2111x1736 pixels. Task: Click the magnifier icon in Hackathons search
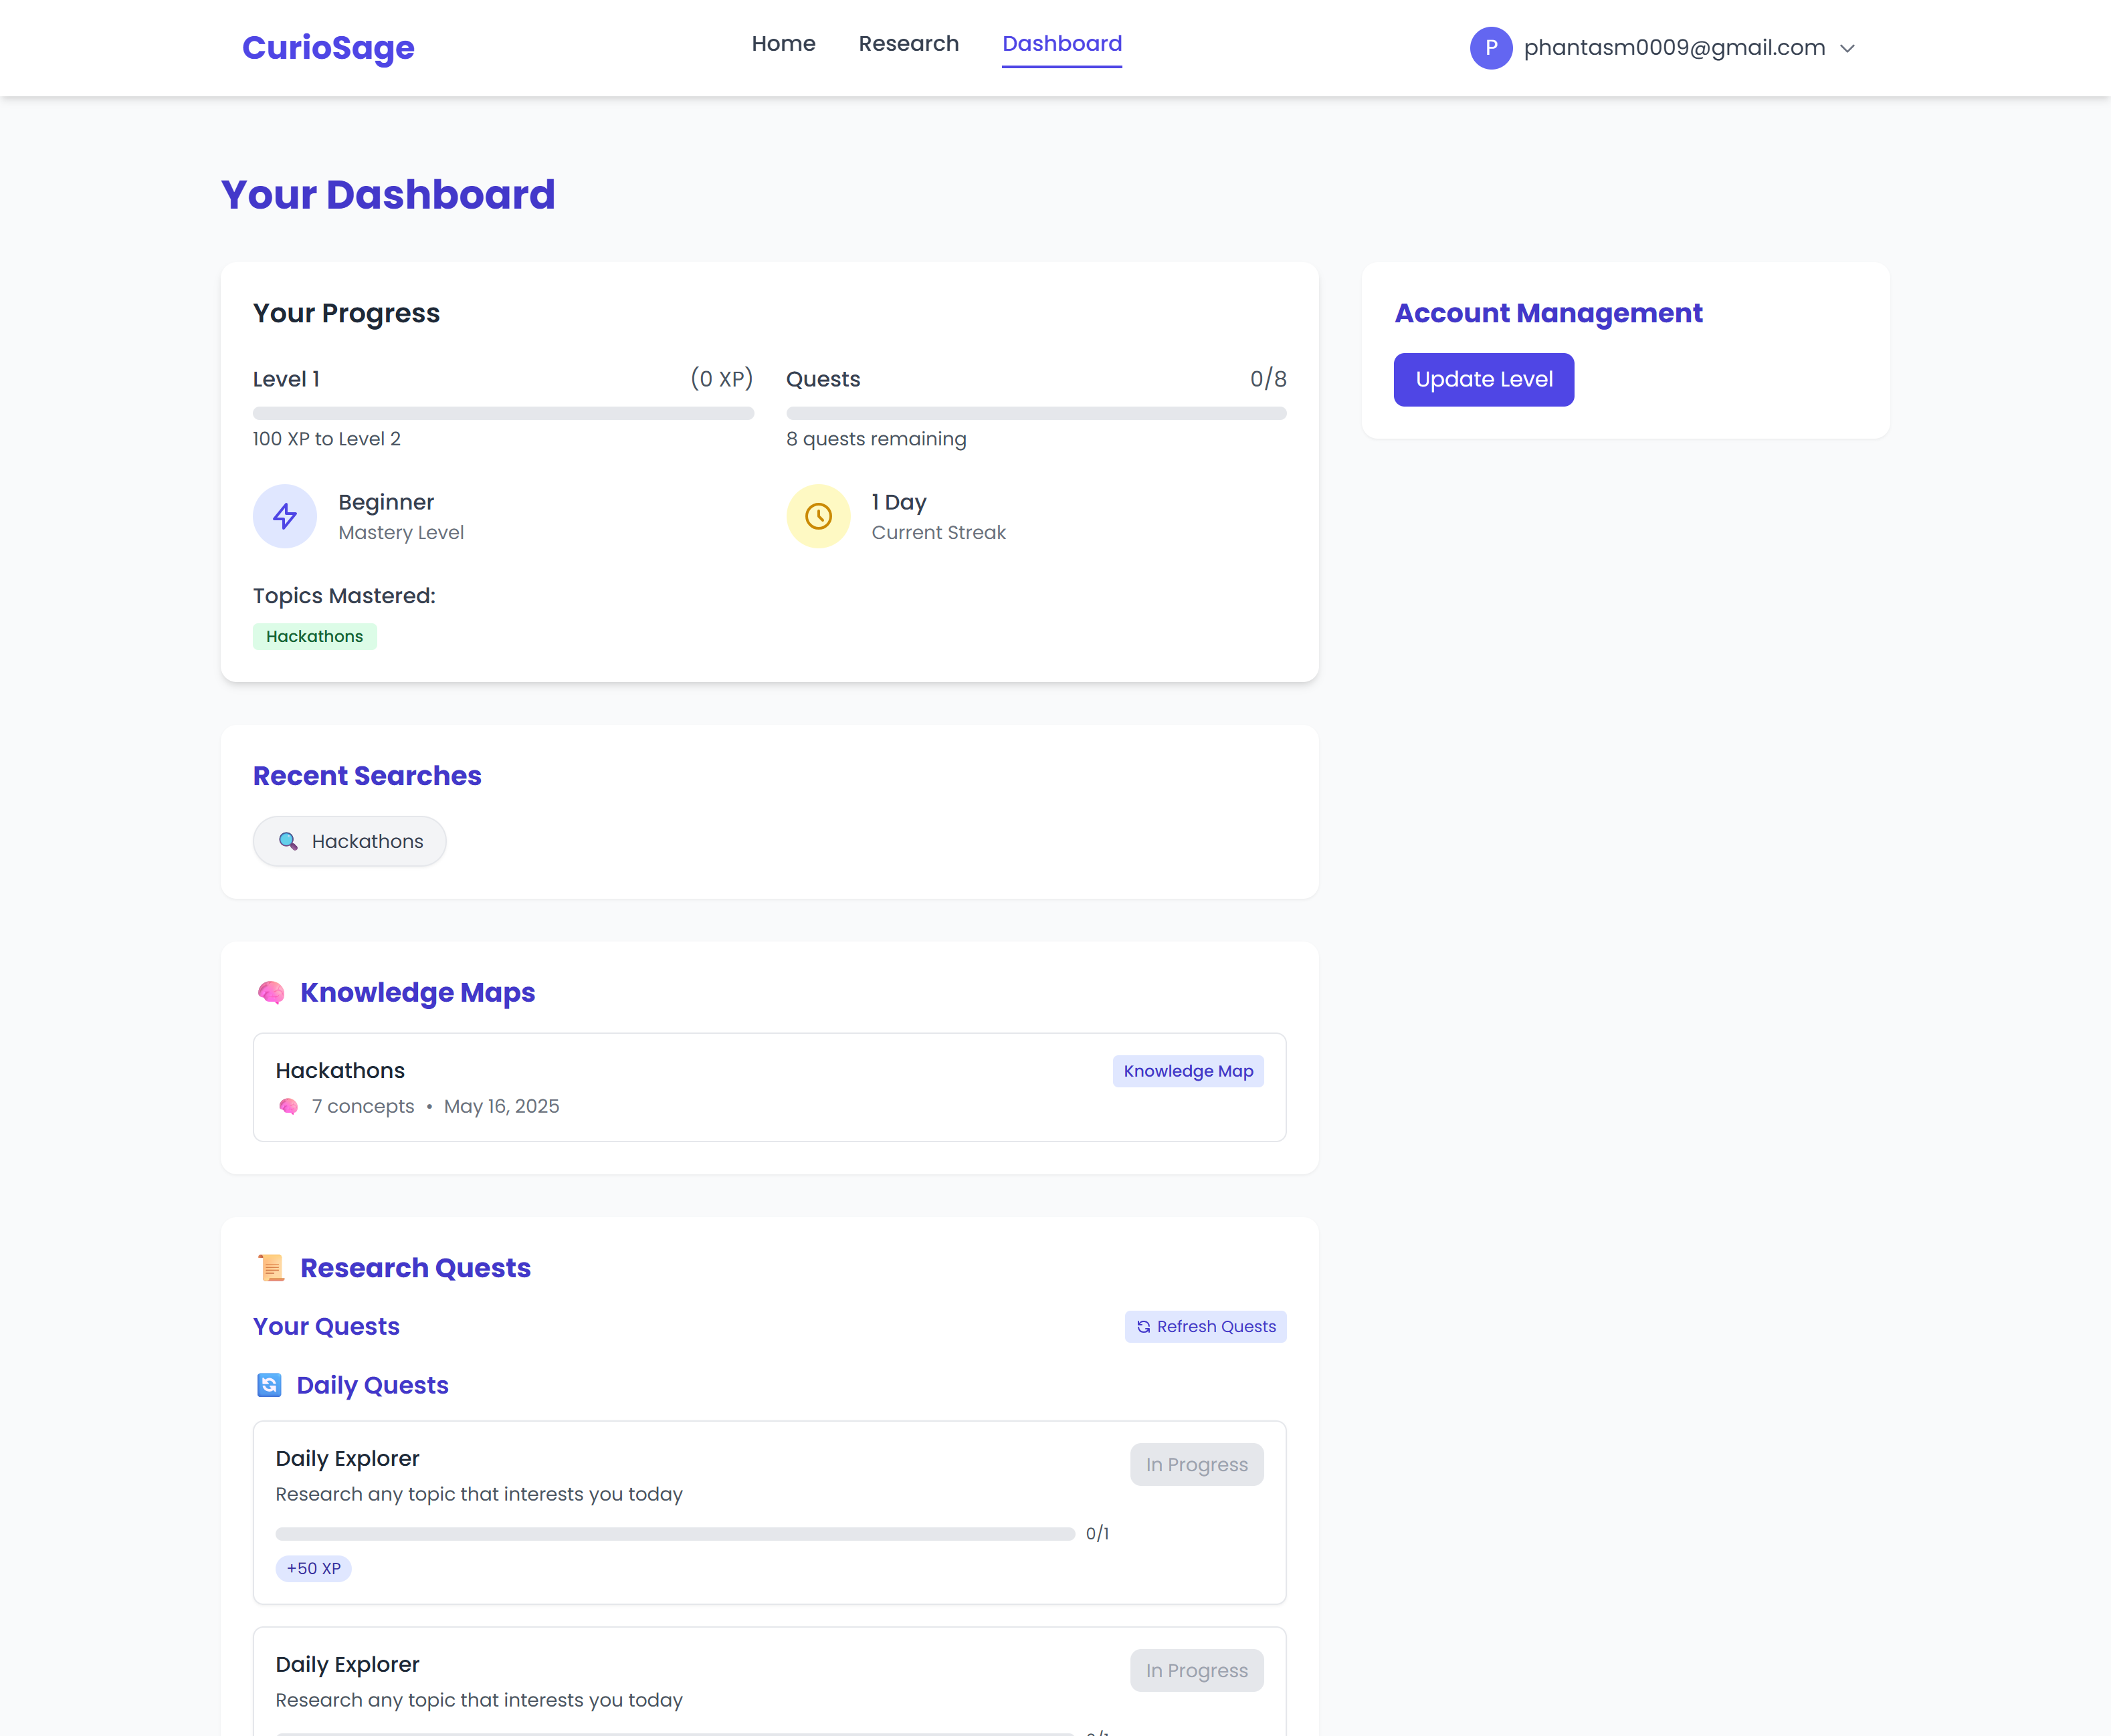coord(288,841)
